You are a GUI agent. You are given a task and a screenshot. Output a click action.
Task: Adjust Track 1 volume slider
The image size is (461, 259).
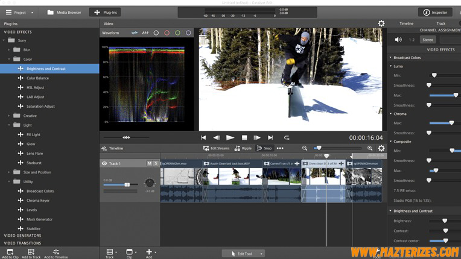click(127, 184)
